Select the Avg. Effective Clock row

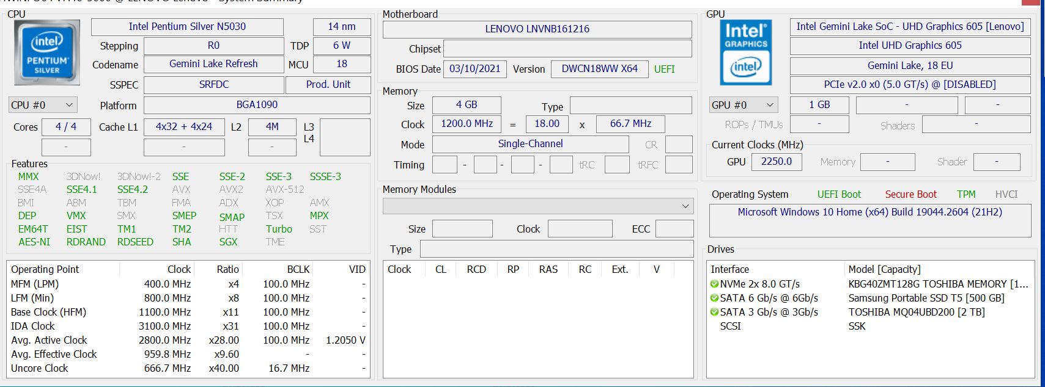pyautogui.click(x=188, y=354)
